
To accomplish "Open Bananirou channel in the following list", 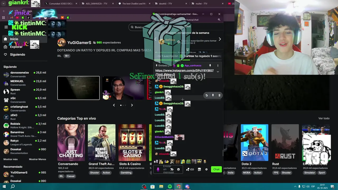I will [25, 134].
